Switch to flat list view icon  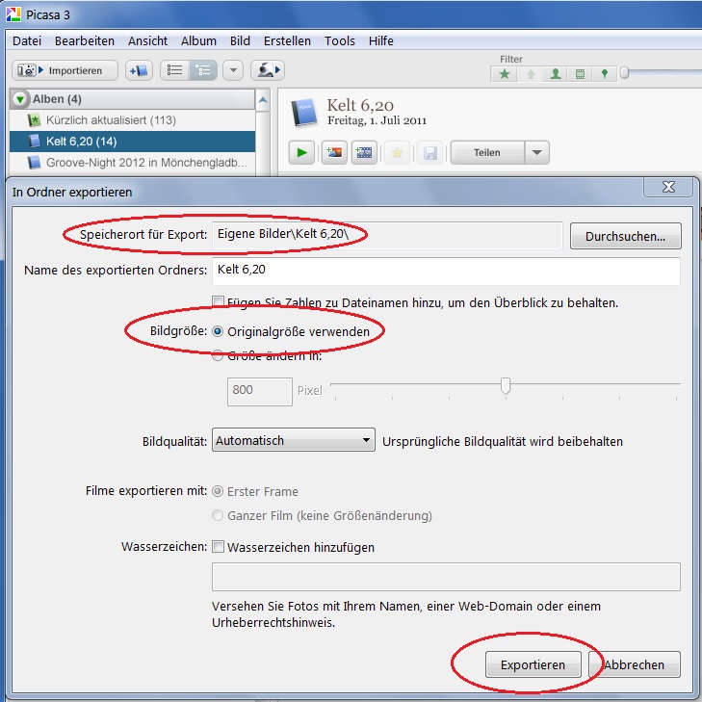coord(174,70)
